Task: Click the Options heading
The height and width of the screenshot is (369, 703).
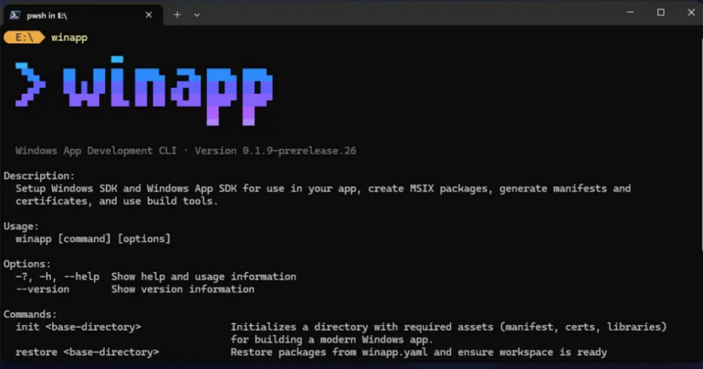Action: coord(25,264)
